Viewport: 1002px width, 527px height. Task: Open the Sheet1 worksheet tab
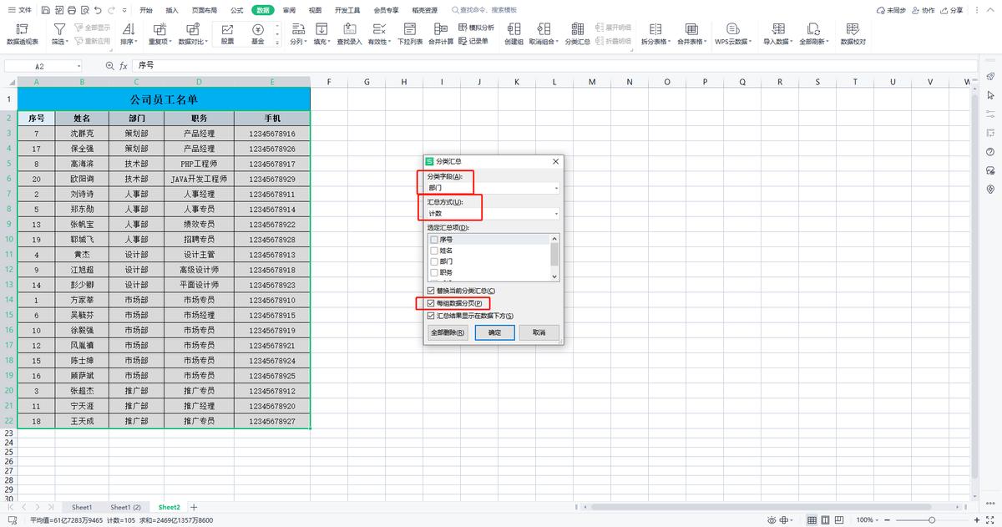(x=82, y=507)
